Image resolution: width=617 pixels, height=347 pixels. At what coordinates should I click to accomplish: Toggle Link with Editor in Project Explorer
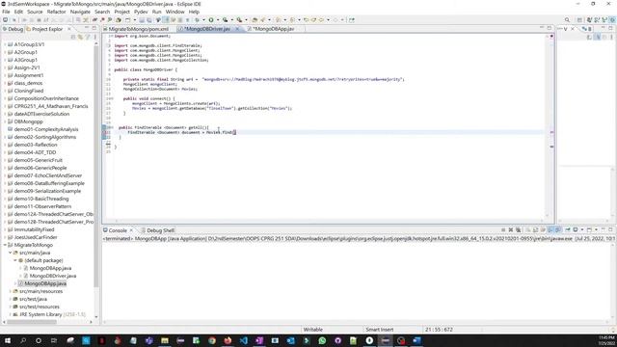click(80, 37)
